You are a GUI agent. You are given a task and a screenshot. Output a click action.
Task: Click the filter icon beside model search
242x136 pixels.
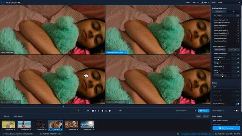coord(238,15)
